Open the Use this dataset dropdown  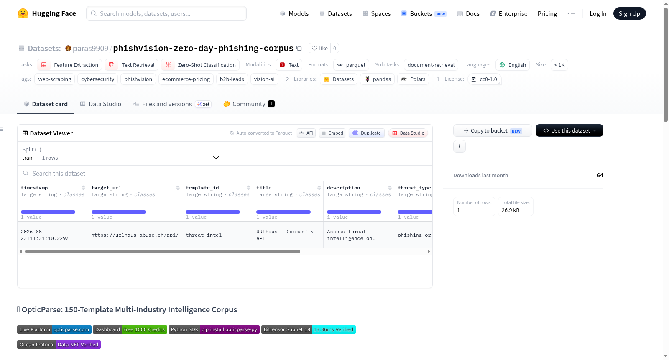click(569, 130)
